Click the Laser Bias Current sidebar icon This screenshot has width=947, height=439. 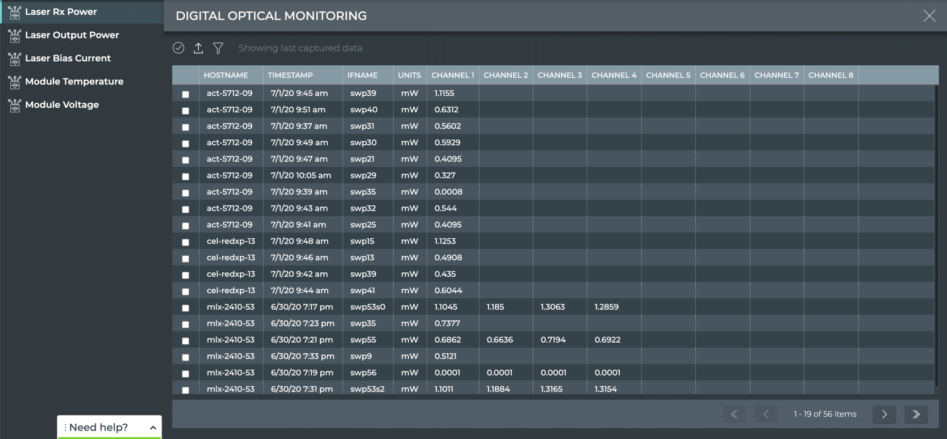click(x=15, y=58)
